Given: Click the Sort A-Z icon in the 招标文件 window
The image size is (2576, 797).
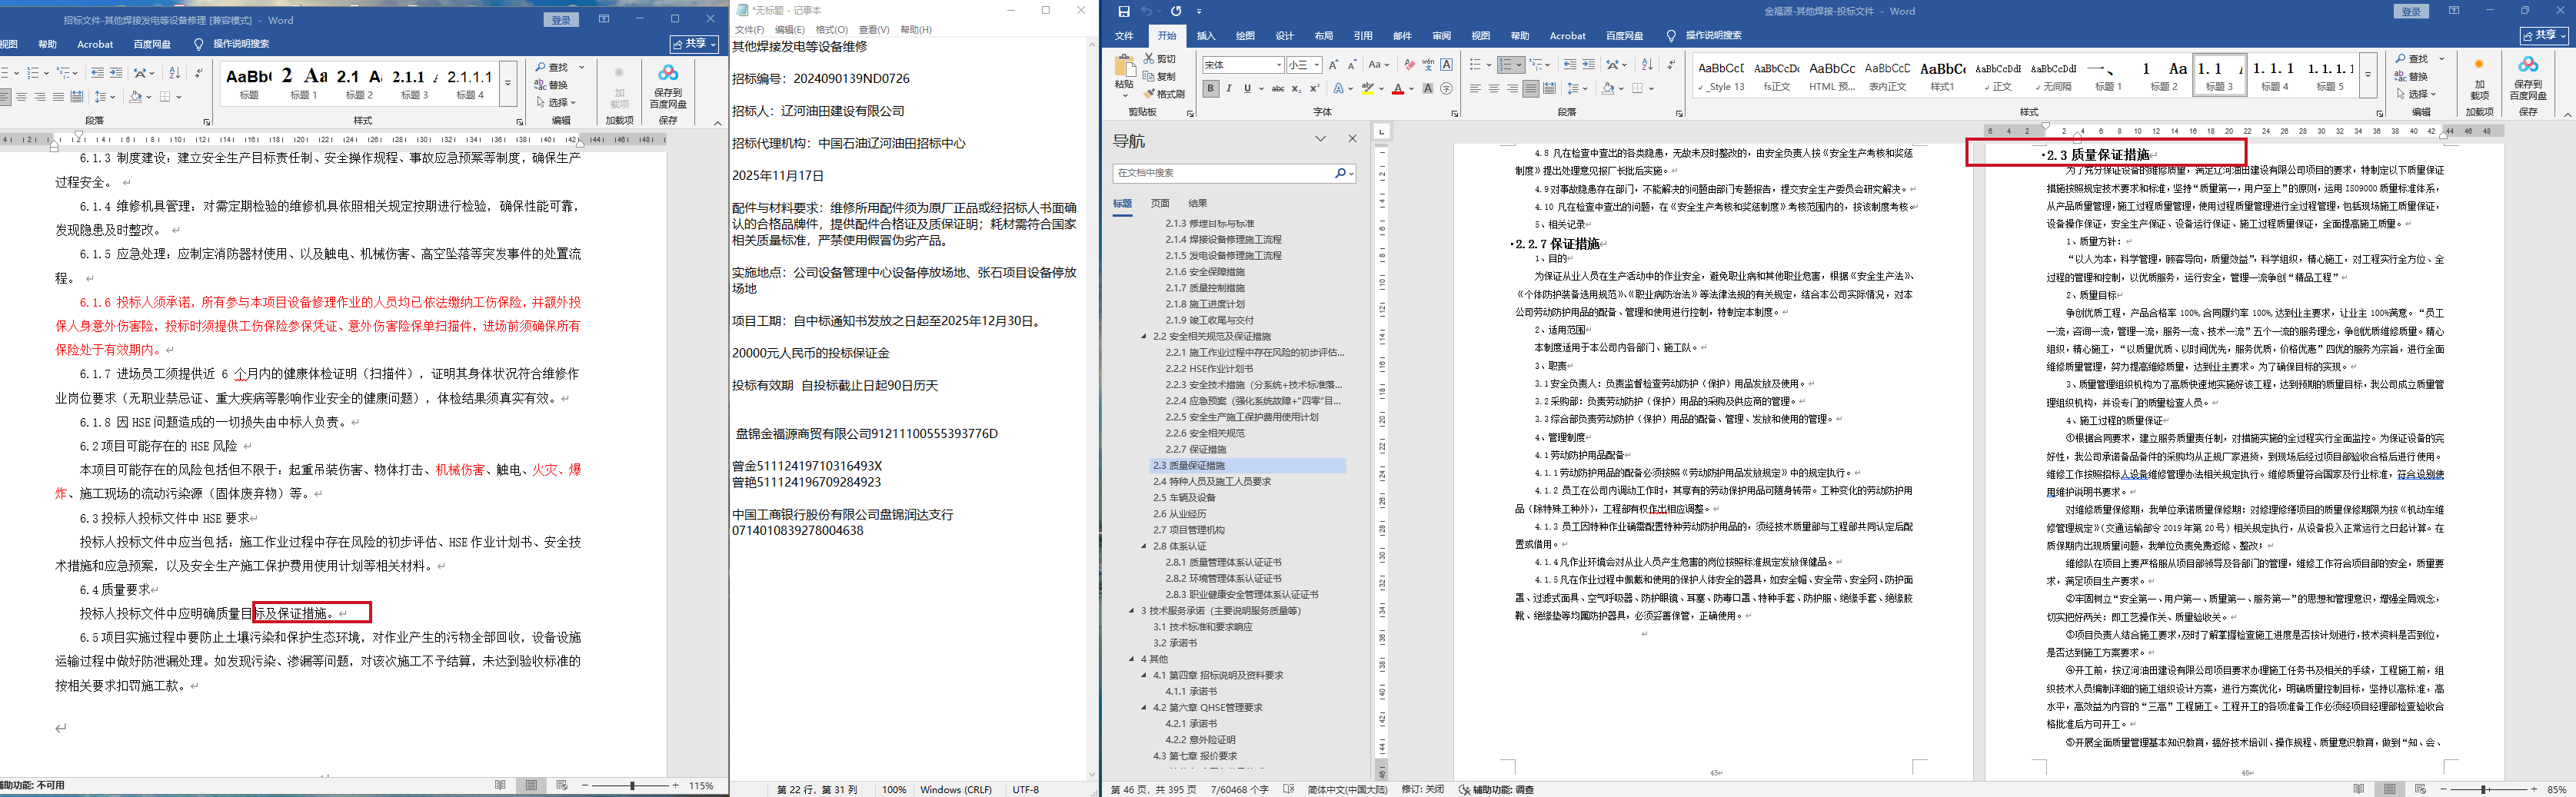Looking at the screenshot, I should [175, 73].
